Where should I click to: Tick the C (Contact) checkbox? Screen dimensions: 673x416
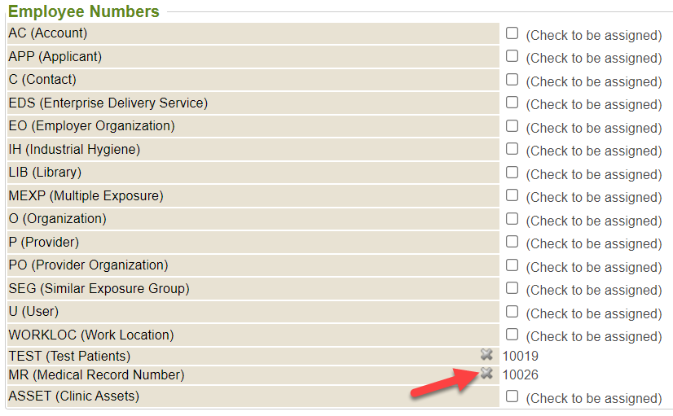(x=512, y=80)
